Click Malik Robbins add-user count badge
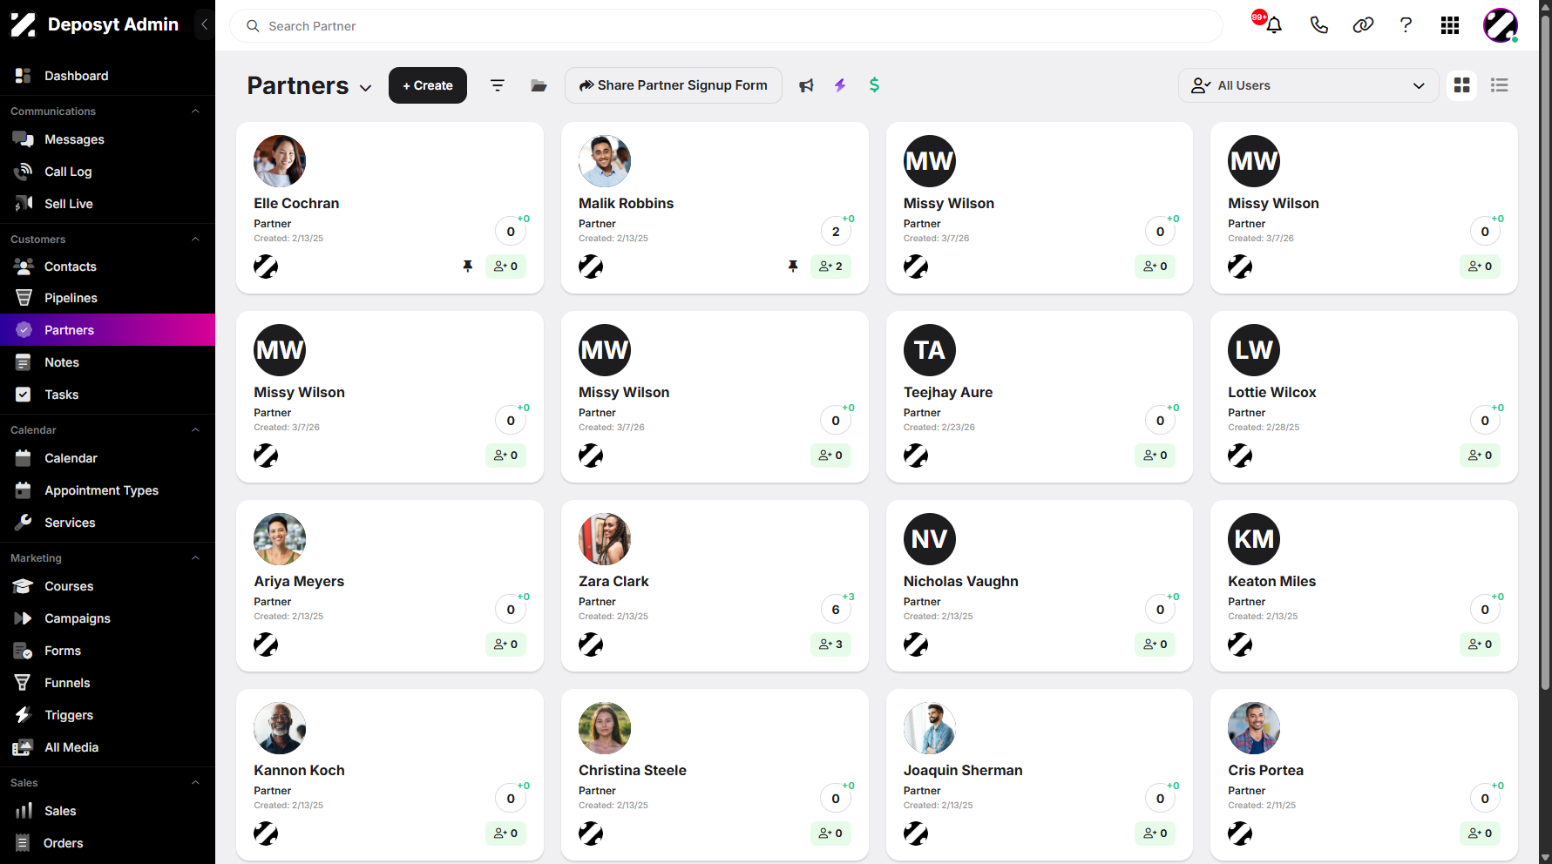1552x864 pixels. pos(830,267)
